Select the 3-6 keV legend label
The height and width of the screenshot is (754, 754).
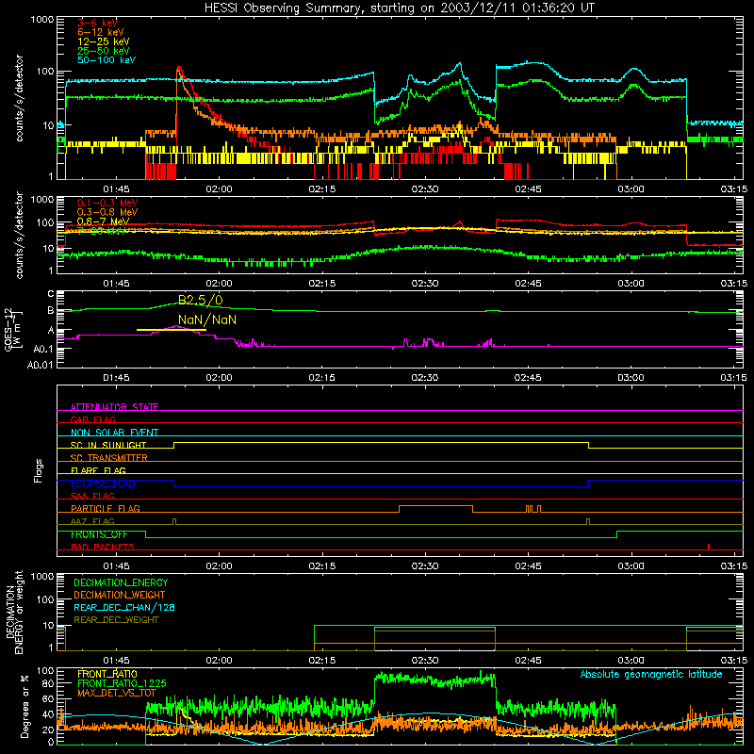pos(97,23)
